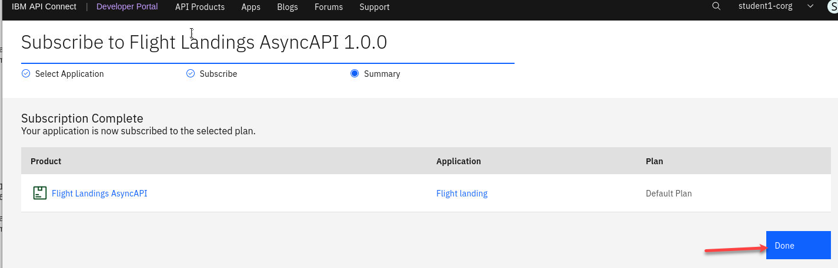Open the API Products menu item

point(200,7)
